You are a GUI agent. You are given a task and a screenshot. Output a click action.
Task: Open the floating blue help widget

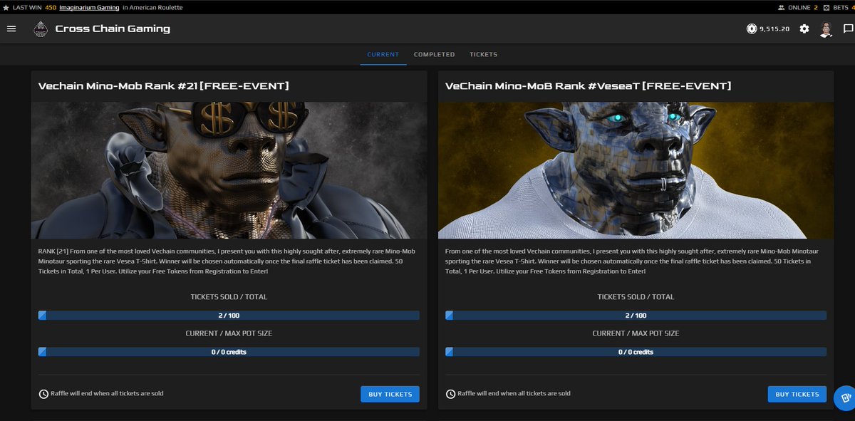(x=846, y=397)
